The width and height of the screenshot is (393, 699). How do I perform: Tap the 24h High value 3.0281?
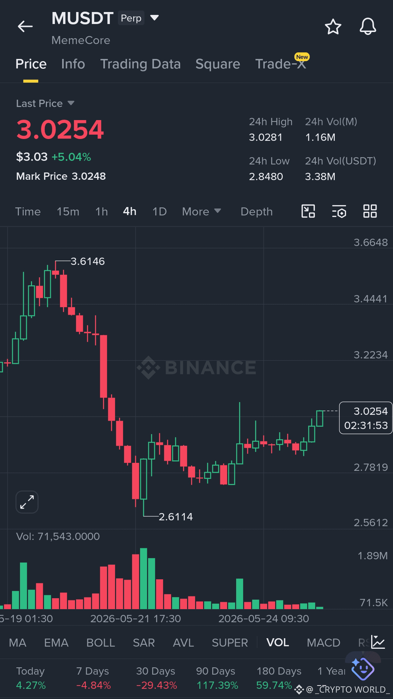click(266, 137)
